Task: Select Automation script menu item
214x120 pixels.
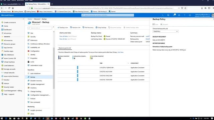Action: tap(35, 65)
